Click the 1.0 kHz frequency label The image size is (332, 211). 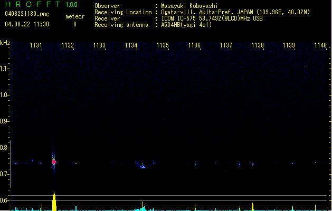[4, 95]
